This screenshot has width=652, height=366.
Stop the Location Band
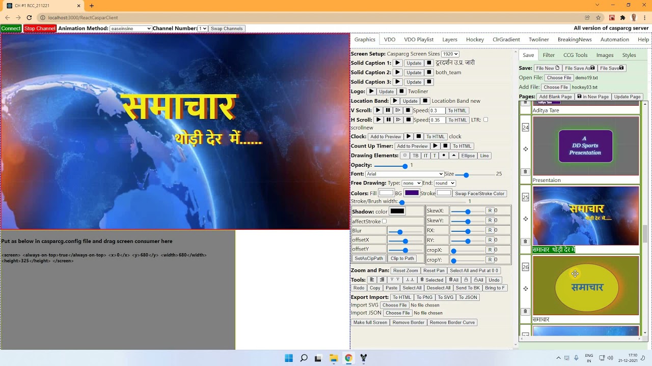(x=425, y=101)
